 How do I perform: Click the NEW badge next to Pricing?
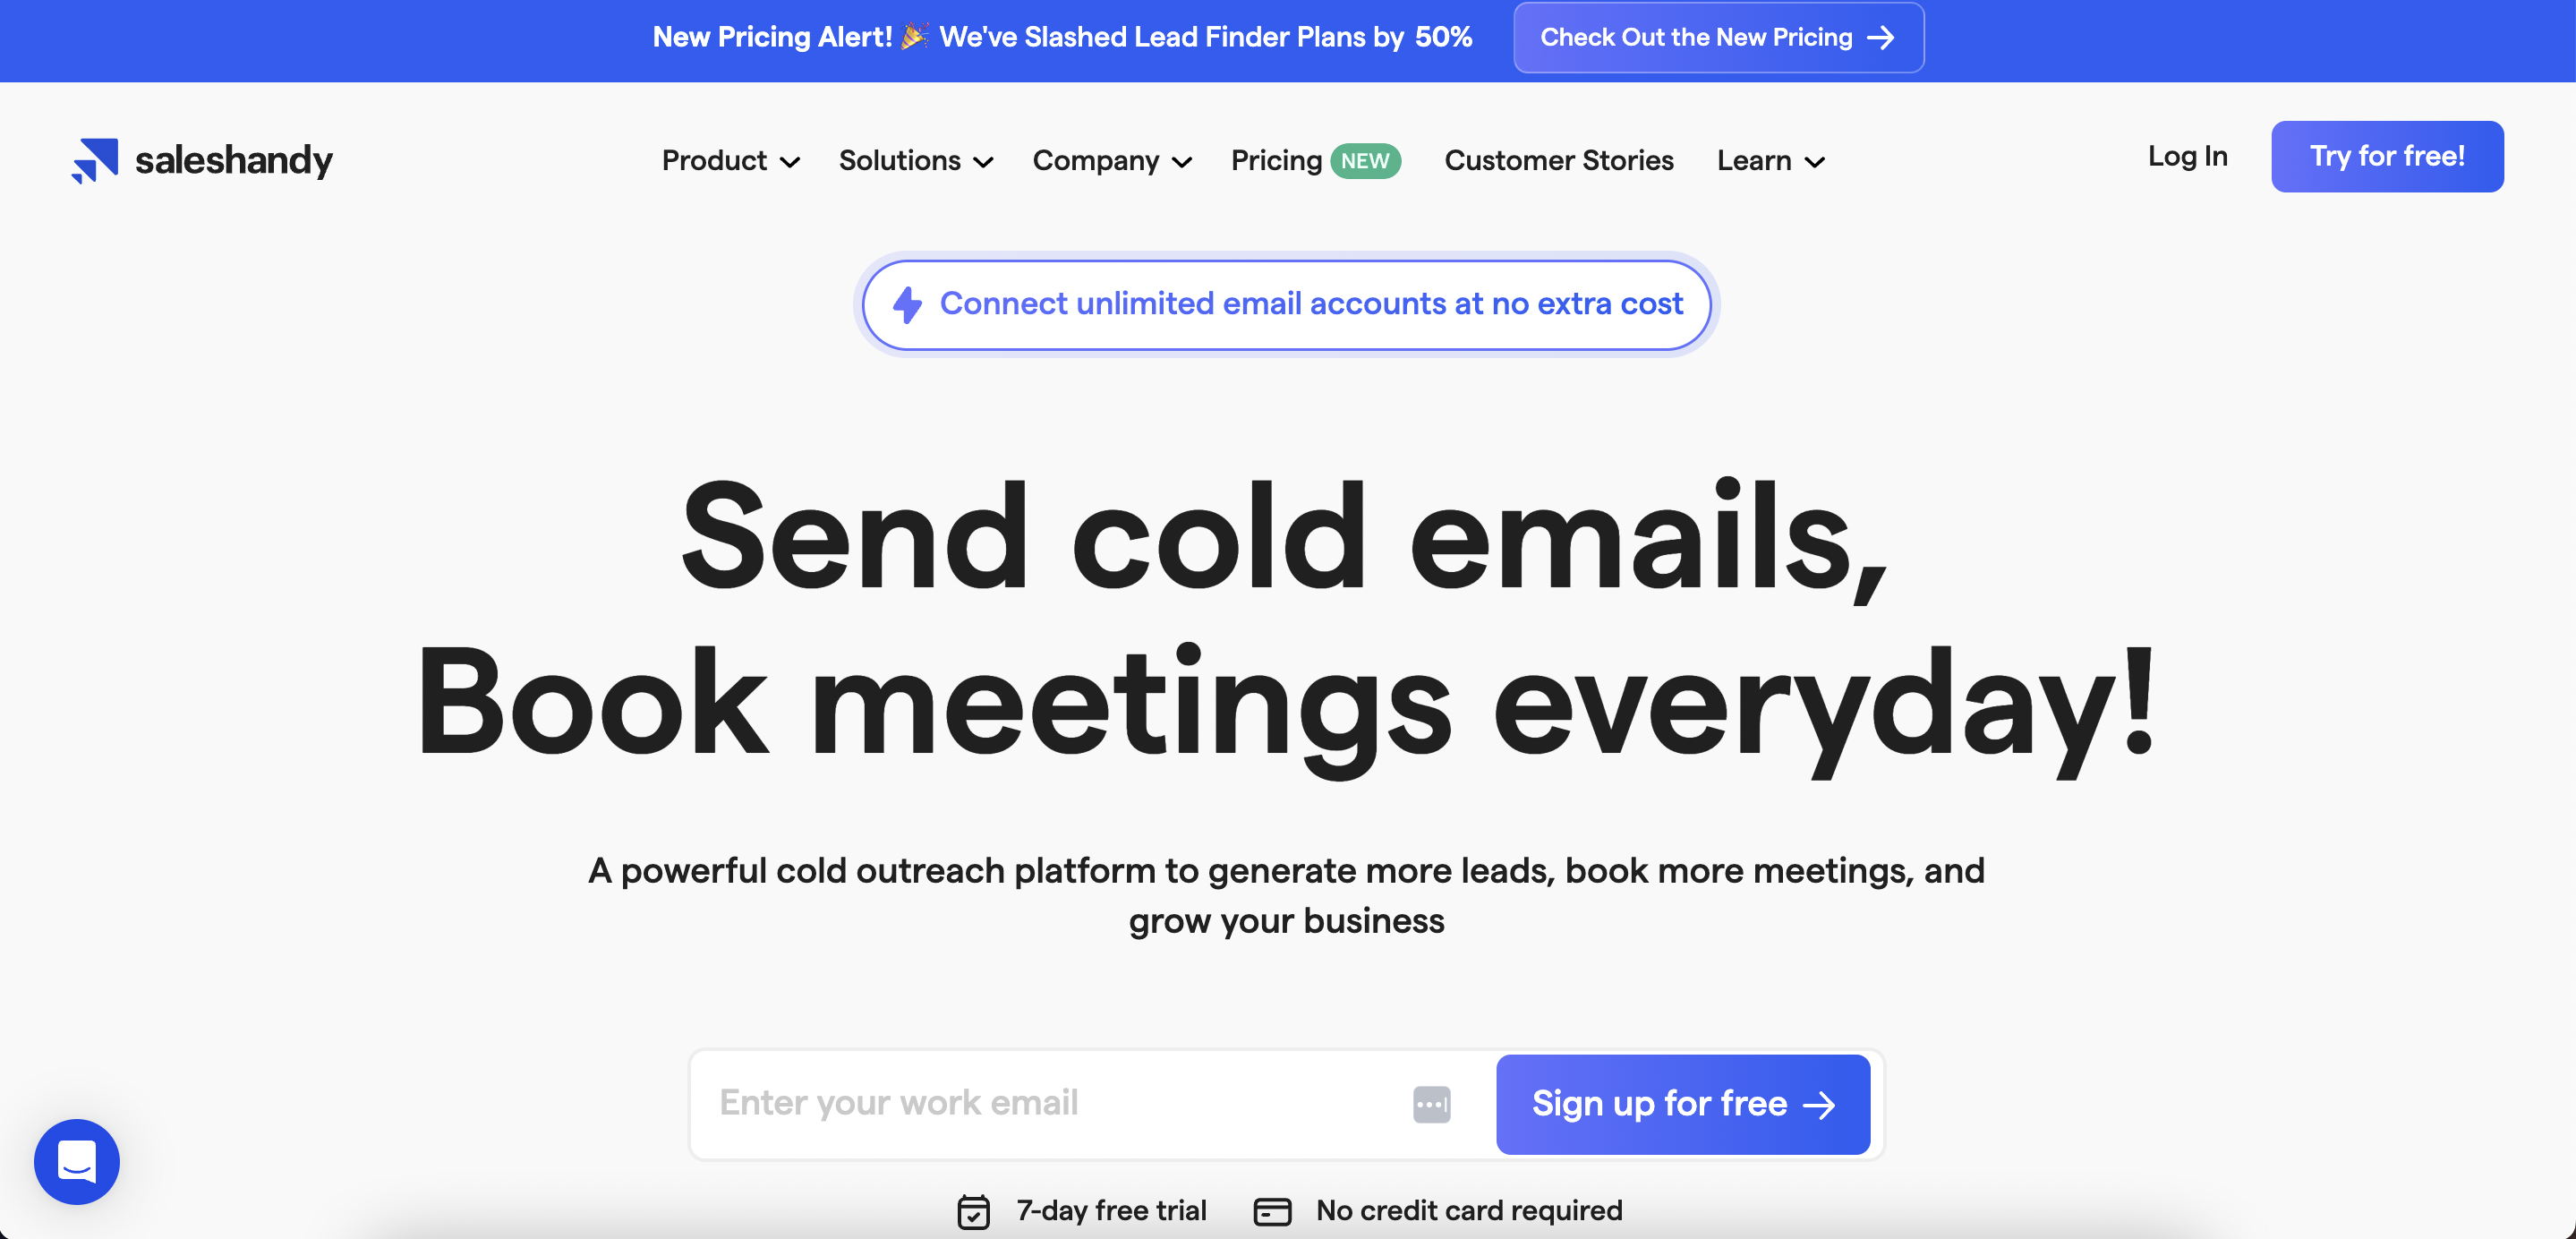coord(1367,159)
